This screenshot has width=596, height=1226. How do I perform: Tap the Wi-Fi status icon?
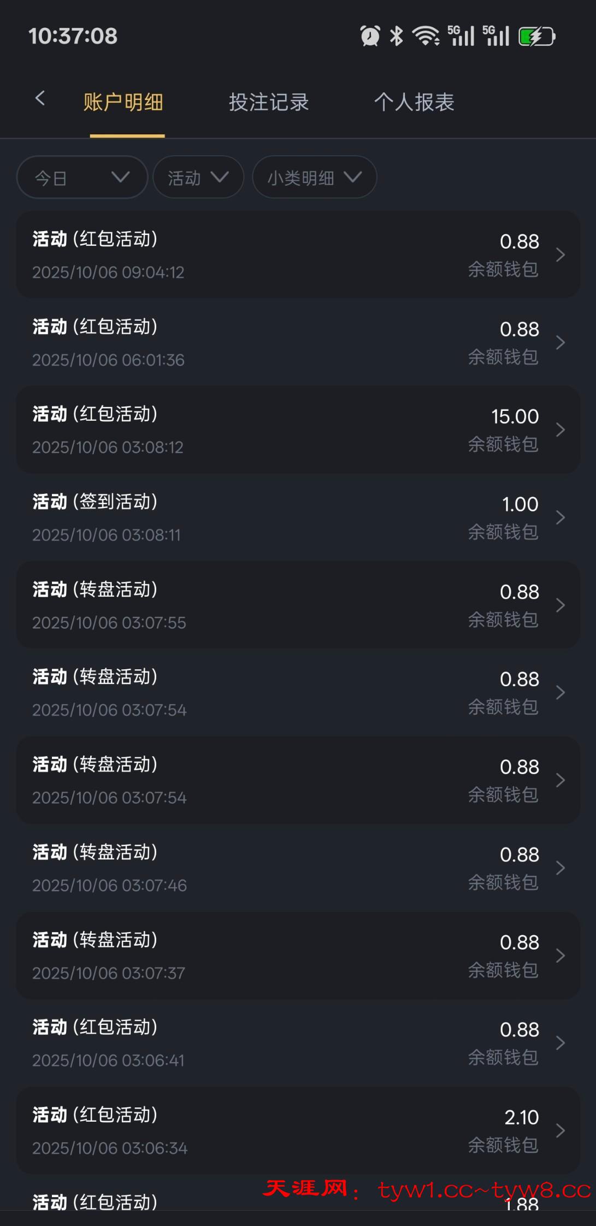click(x=426, y=36)
